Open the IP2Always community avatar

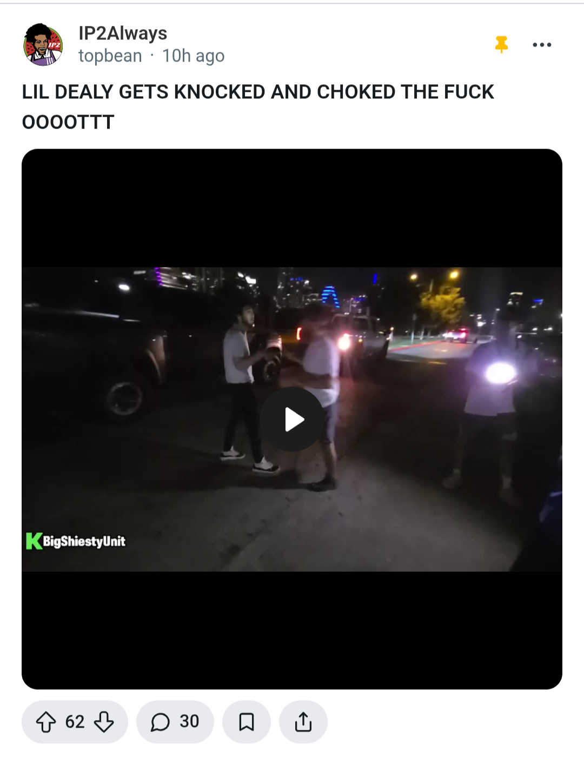[x=43, y=45]
